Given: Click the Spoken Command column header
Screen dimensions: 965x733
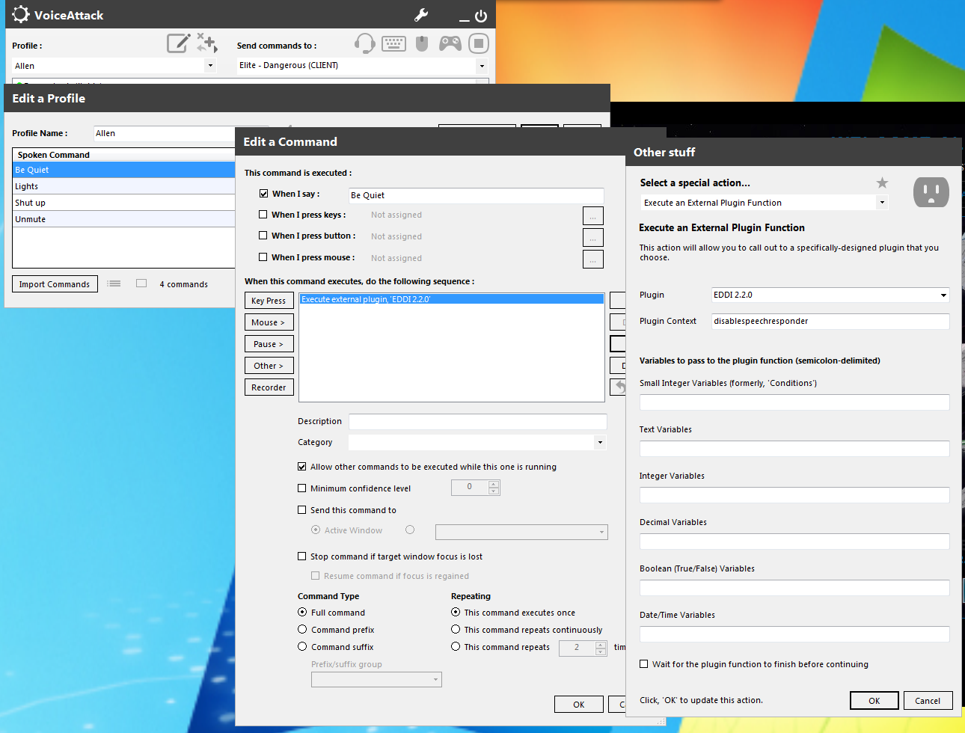Looking at the screenshot, I should coord(124,155).
